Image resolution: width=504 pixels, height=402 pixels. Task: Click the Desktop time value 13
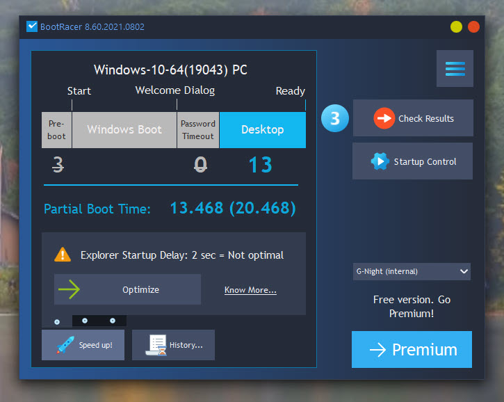(261, 165)
